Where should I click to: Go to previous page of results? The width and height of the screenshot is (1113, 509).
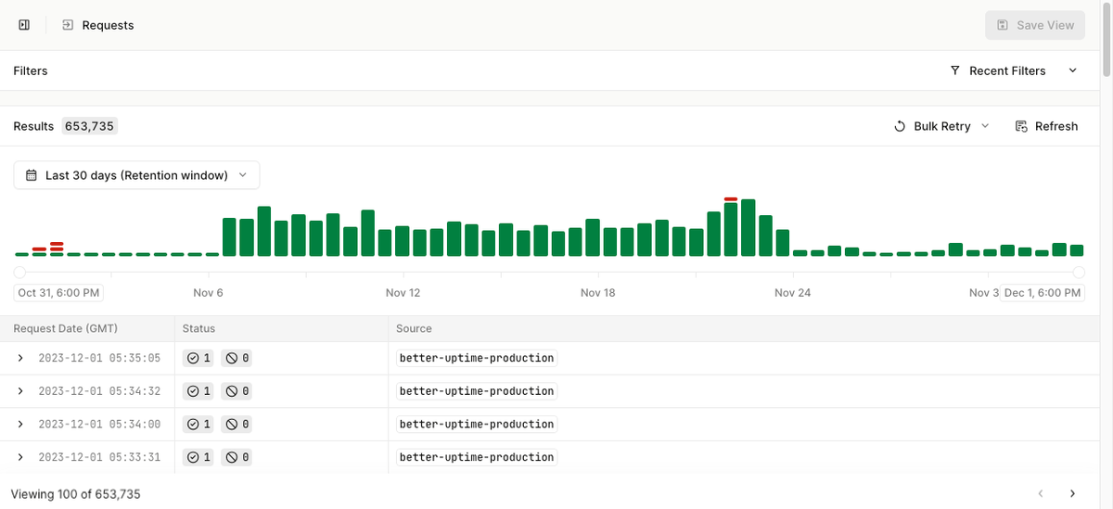[x=1041, y=494]
